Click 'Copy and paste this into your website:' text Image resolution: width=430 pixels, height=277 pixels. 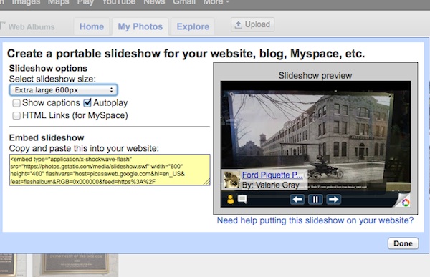[84, 148]
